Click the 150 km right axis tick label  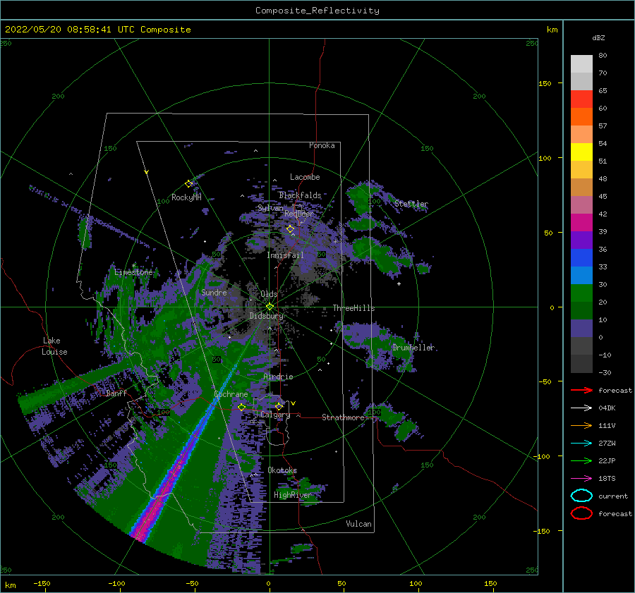click(x=545, y=83)
